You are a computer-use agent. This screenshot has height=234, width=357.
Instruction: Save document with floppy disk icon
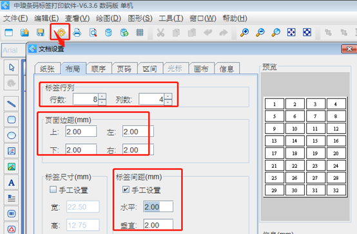pos(41,33)
